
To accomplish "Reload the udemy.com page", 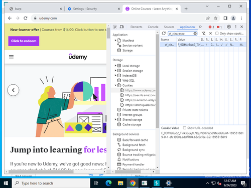I will [x=26, y=18].
